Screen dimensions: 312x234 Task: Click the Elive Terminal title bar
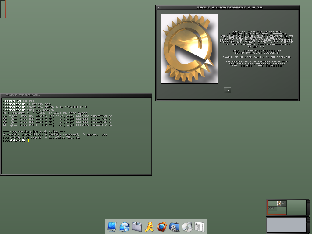pos(76,95)
